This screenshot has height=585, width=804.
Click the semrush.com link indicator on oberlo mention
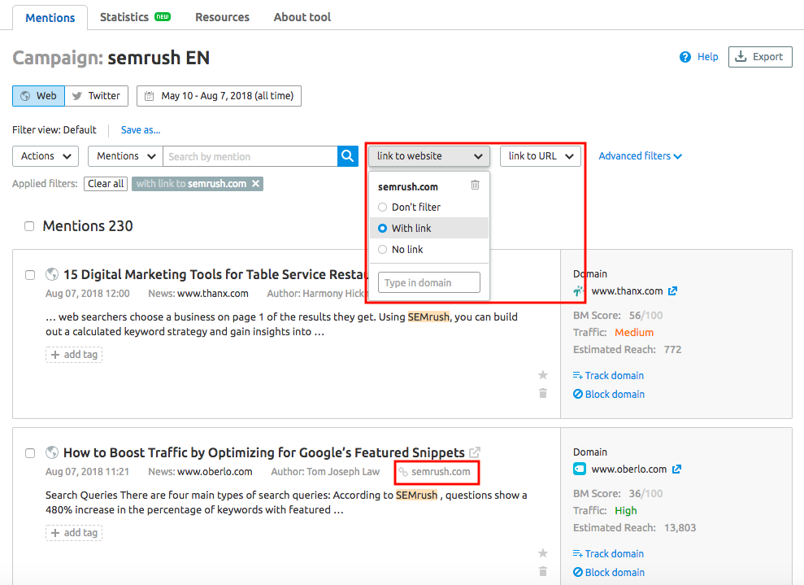[436, 472]
